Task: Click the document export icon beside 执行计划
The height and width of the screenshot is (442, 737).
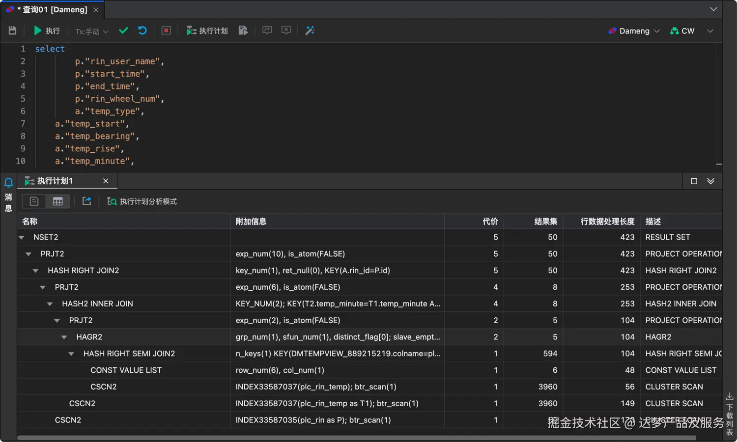Action: [x=243, y=30]
